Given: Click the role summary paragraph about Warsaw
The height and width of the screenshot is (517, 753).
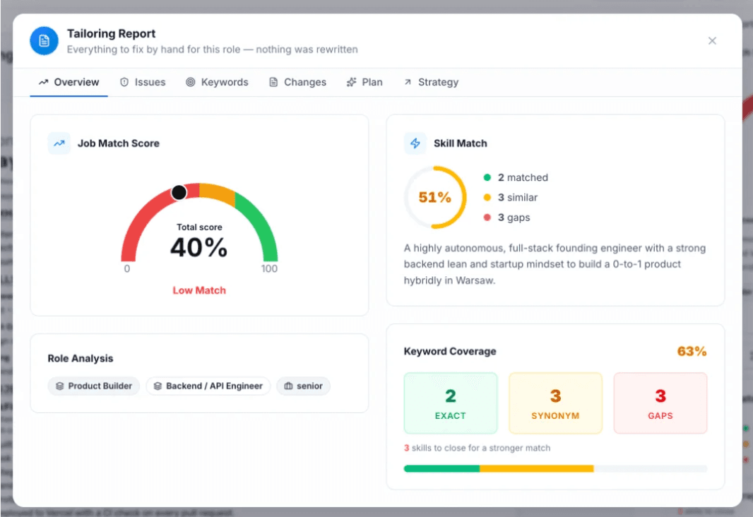Looking at the screenshot, I should [x=555, y=264].
